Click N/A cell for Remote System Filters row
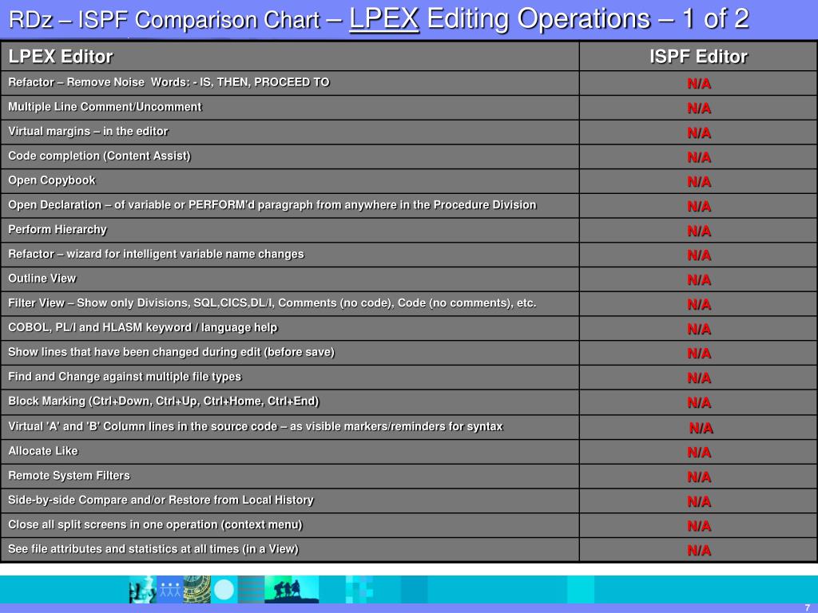 click(698, 477)
